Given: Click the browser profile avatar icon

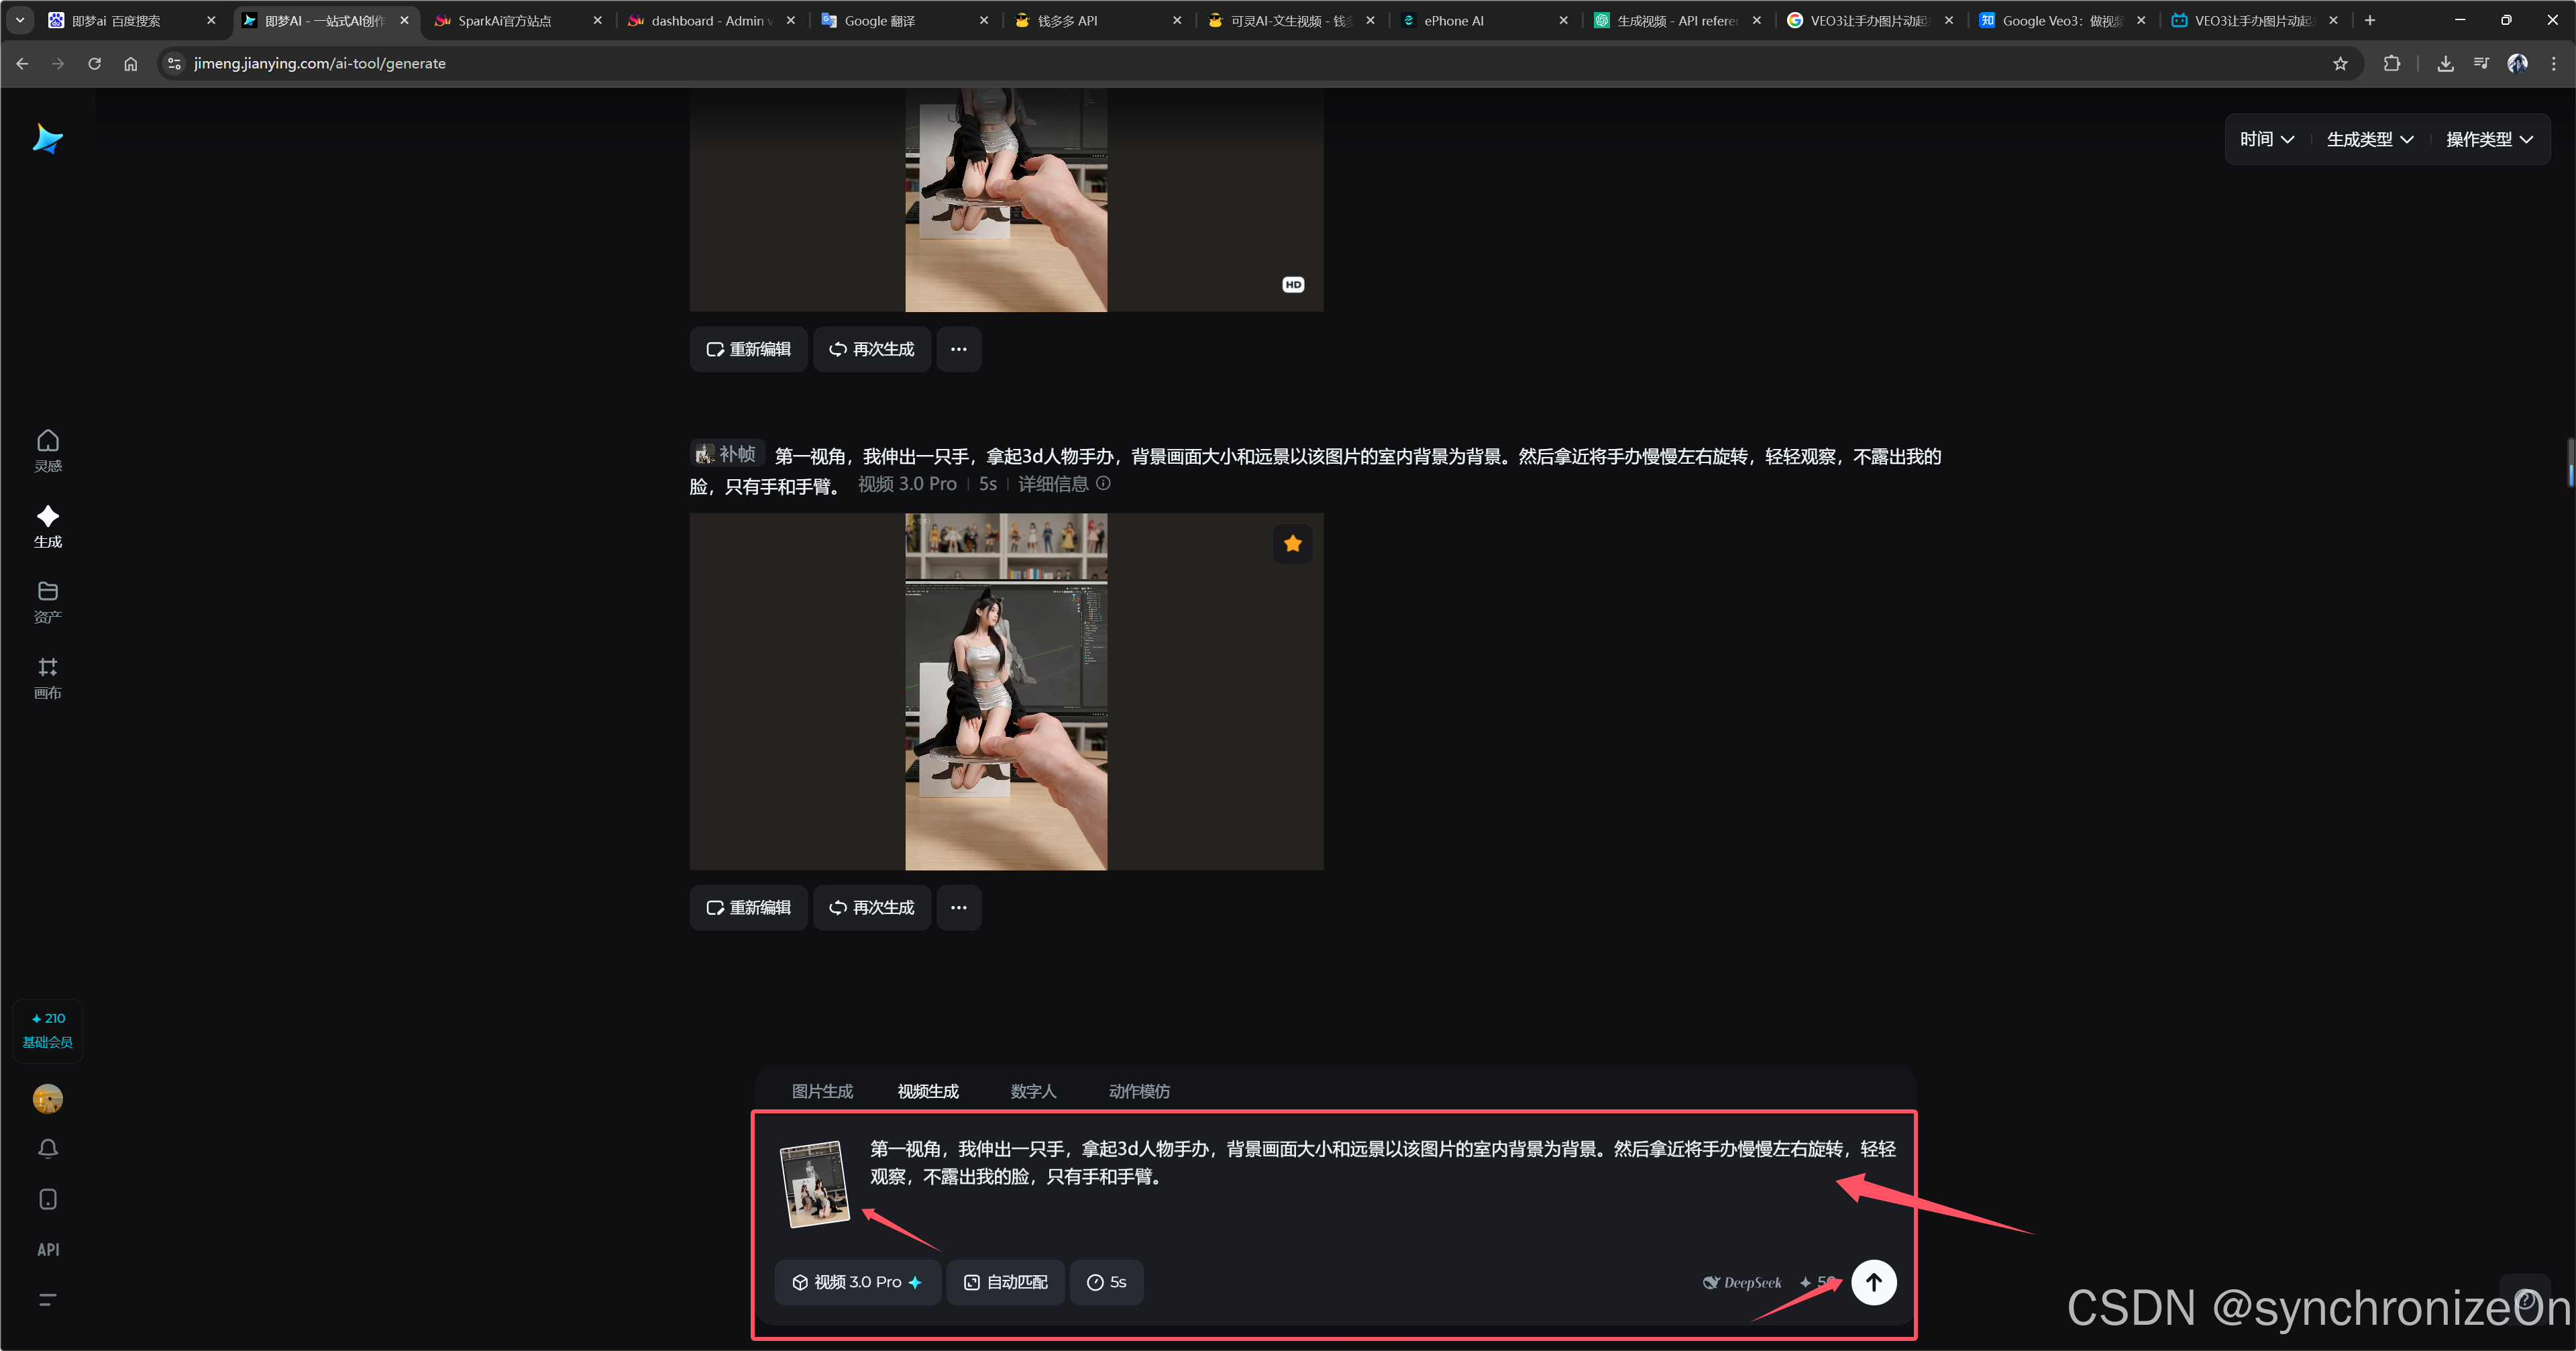Looking at the screenshot, I should [x=2517, y=63].
